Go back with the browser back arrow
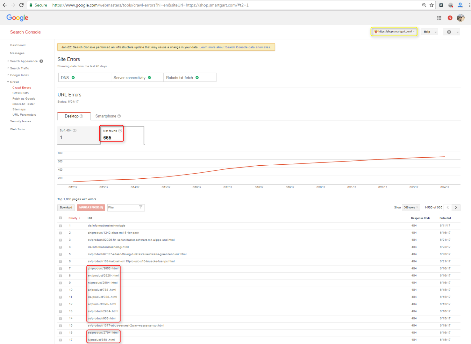This screenshot has width=471, height=344. point(5,5)
